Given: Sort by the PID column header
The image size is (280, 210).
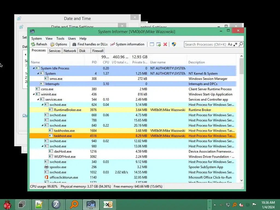Looking at the screenshot, I should (x=91, y=62).
